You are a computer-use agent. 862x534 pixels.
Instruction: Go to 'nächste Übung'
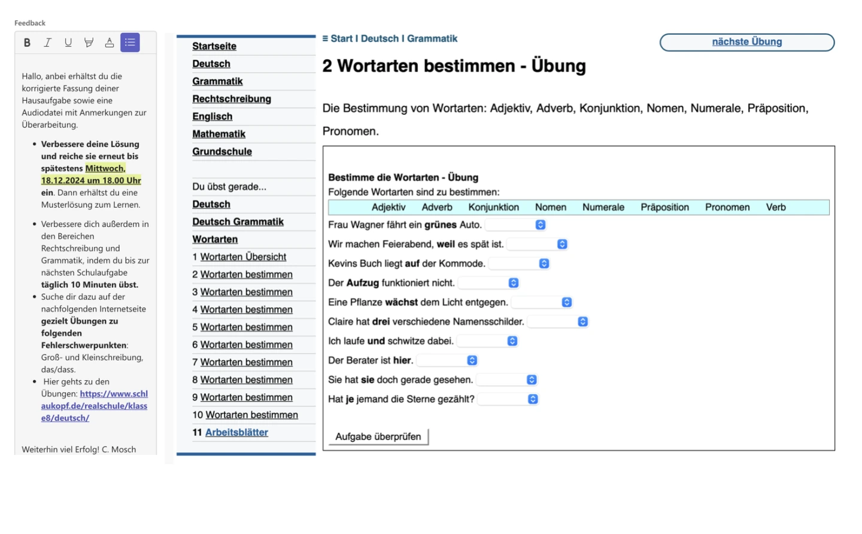click(746, 42)
